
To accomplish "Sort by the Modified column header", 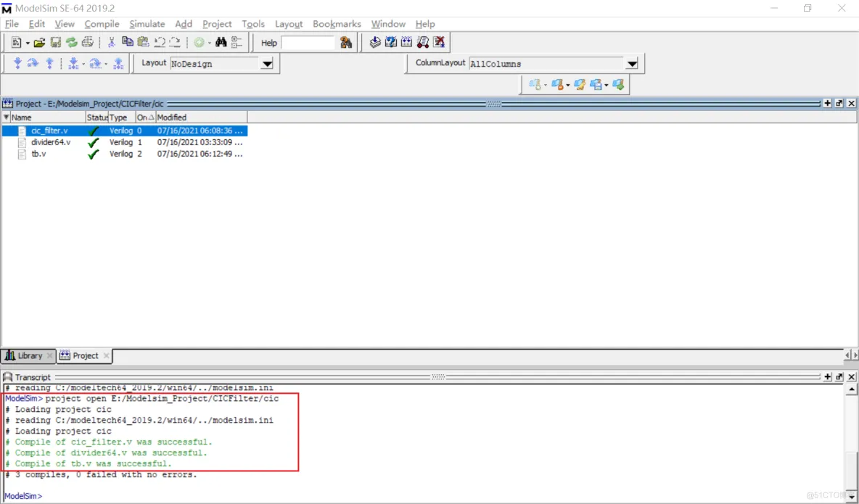I will tap(201, 117).
